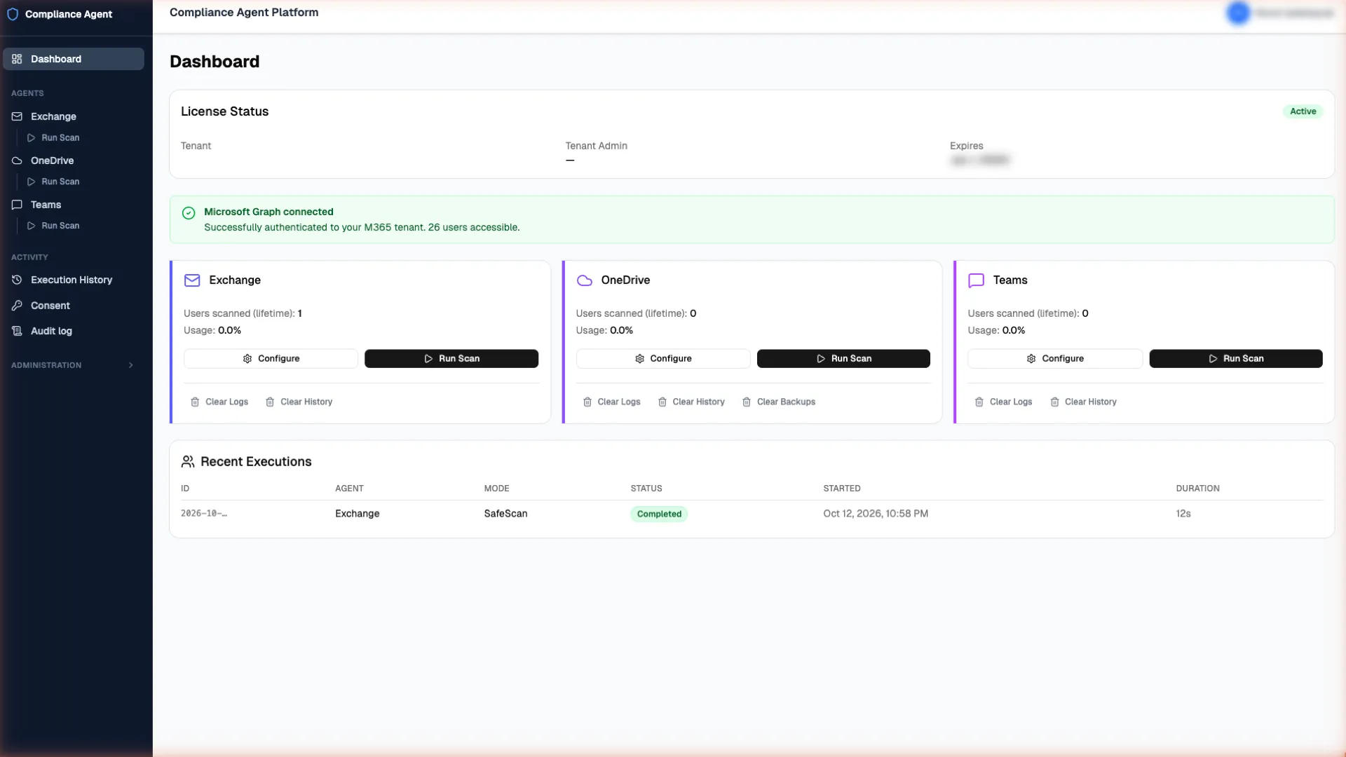The image size is (1346, 757).
Task: Click the Teams chat bubble icon on its card
Action: point(976,280)
